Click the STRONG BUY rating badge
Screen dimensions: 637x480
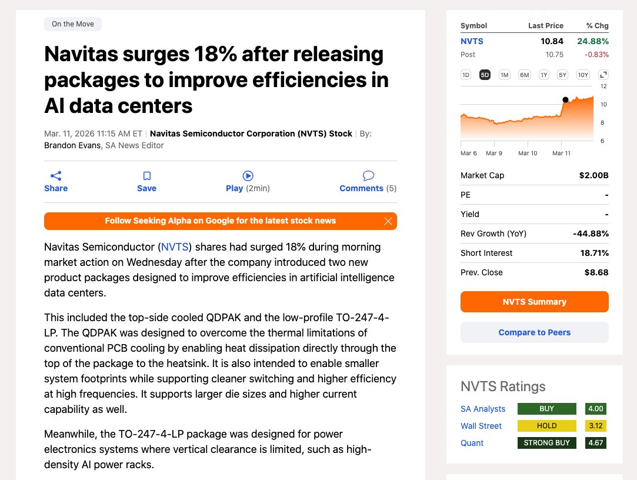coord(547,443)
